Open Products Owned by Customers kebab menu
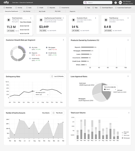The image size is (135, 151). point(128,40)
